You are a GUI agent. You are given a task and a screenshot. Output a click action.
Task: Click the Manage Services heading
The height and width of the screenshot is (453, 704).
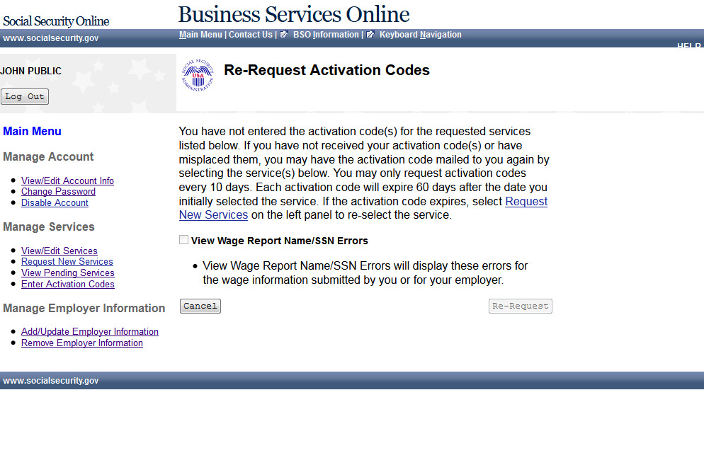(48, 227)
